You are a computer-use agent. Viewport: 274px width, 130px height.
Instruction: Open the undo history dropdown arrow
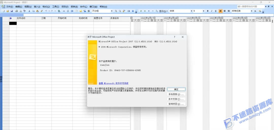49,11
